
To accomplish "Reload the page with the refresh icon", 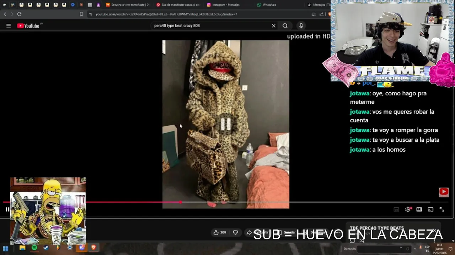I will [19, 14].
